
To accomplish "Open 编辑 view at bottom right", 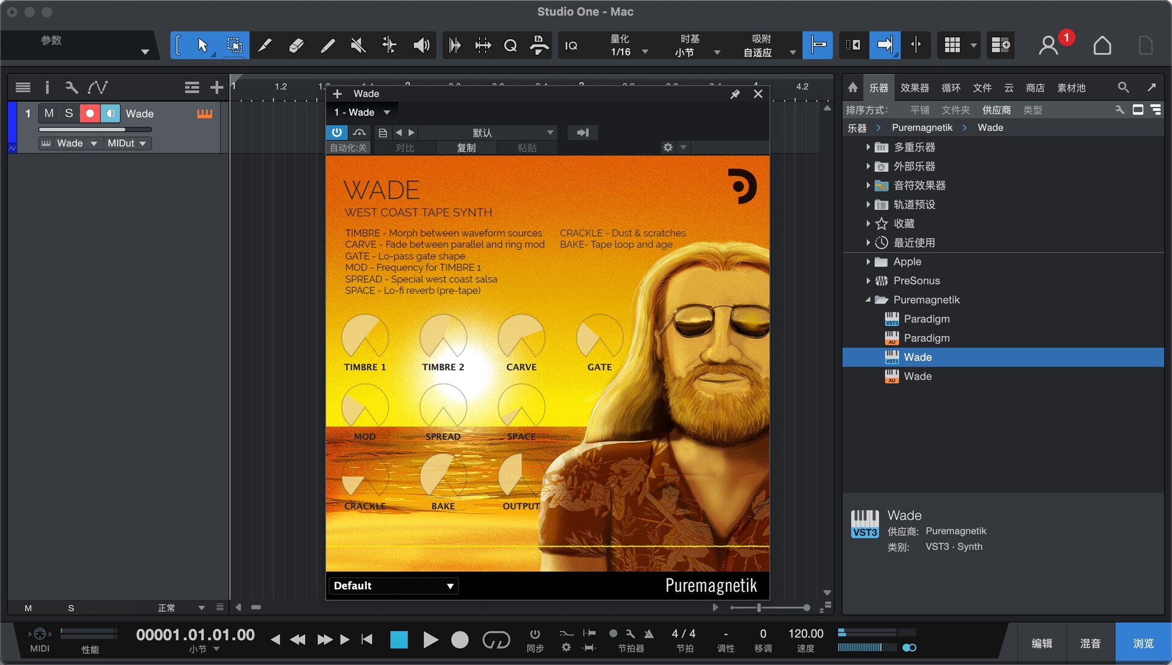I will [1041, 643].
